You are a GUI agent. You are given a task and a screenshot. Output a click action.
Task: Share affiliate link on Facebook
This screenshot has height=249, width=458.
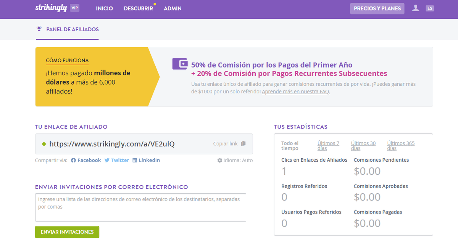click(x=85, y=160)
